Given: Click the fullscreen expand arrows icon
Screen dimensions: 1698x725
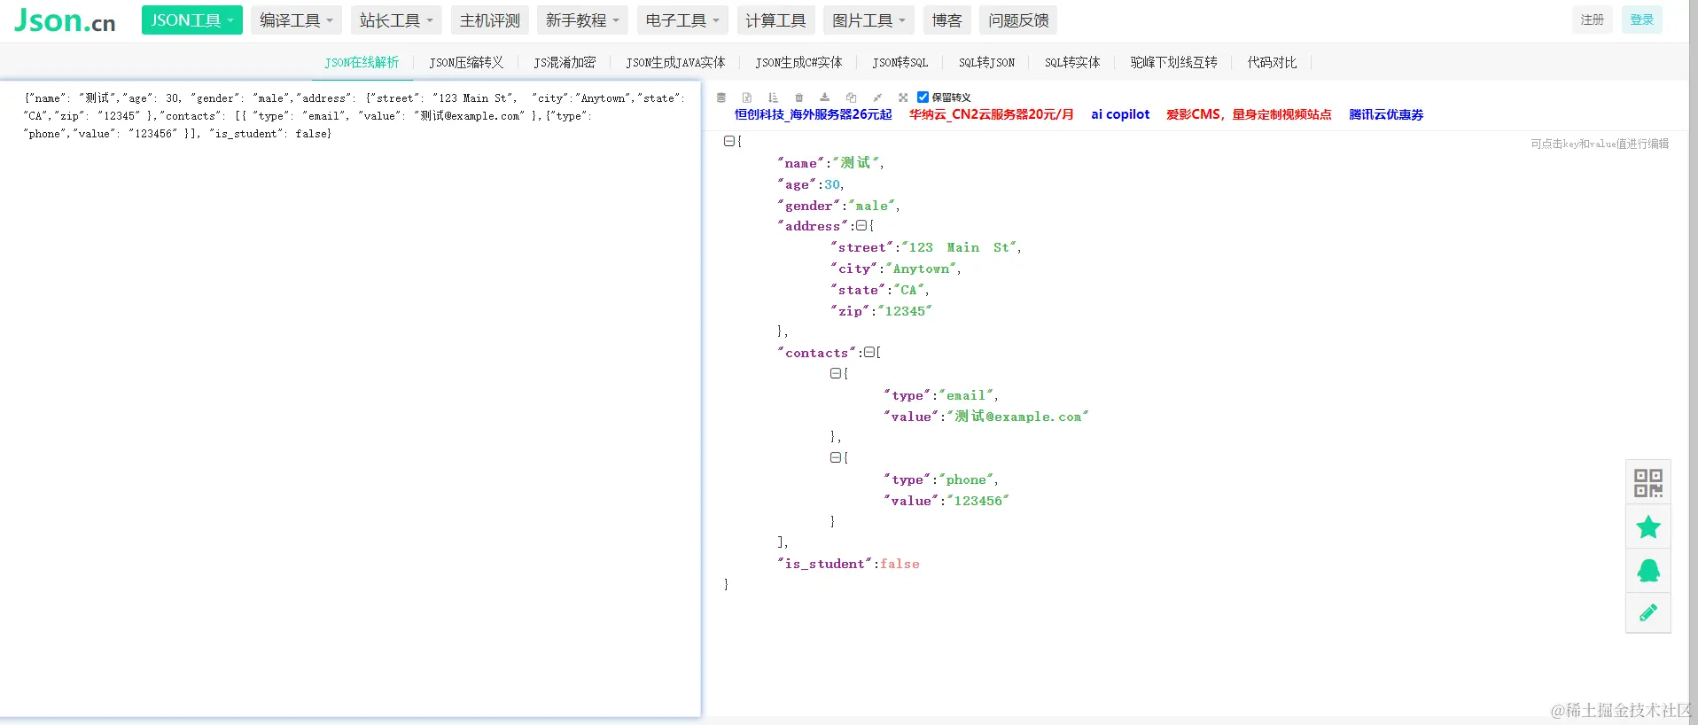Looking at the screenshot, I should (x=903, y=97).
